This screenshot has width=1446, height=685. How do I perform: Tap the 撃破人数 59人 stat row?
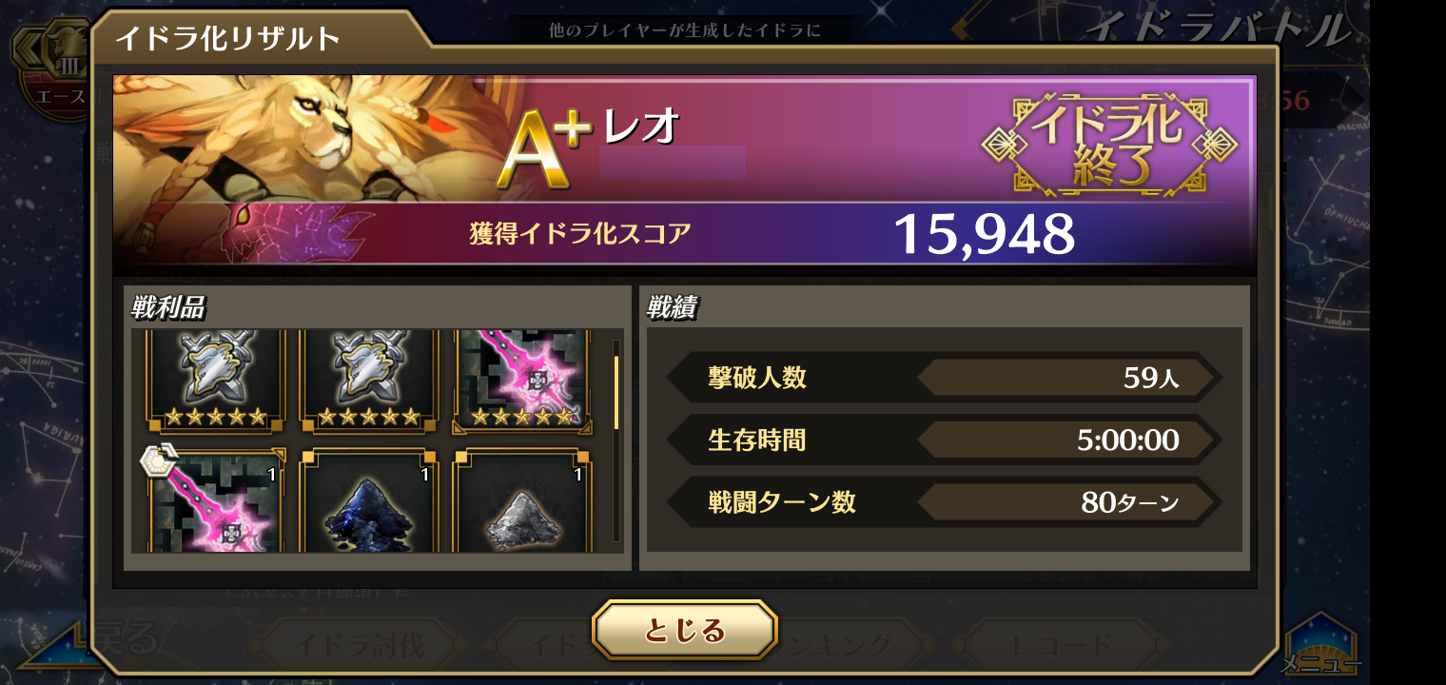[x=944, y=378]
